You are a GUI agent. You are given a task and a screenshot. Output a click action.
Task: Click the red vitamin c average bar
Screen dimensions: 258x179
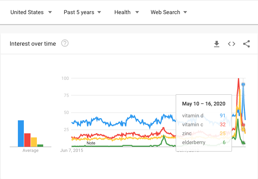pyautogui.click(x=27, y=140)
